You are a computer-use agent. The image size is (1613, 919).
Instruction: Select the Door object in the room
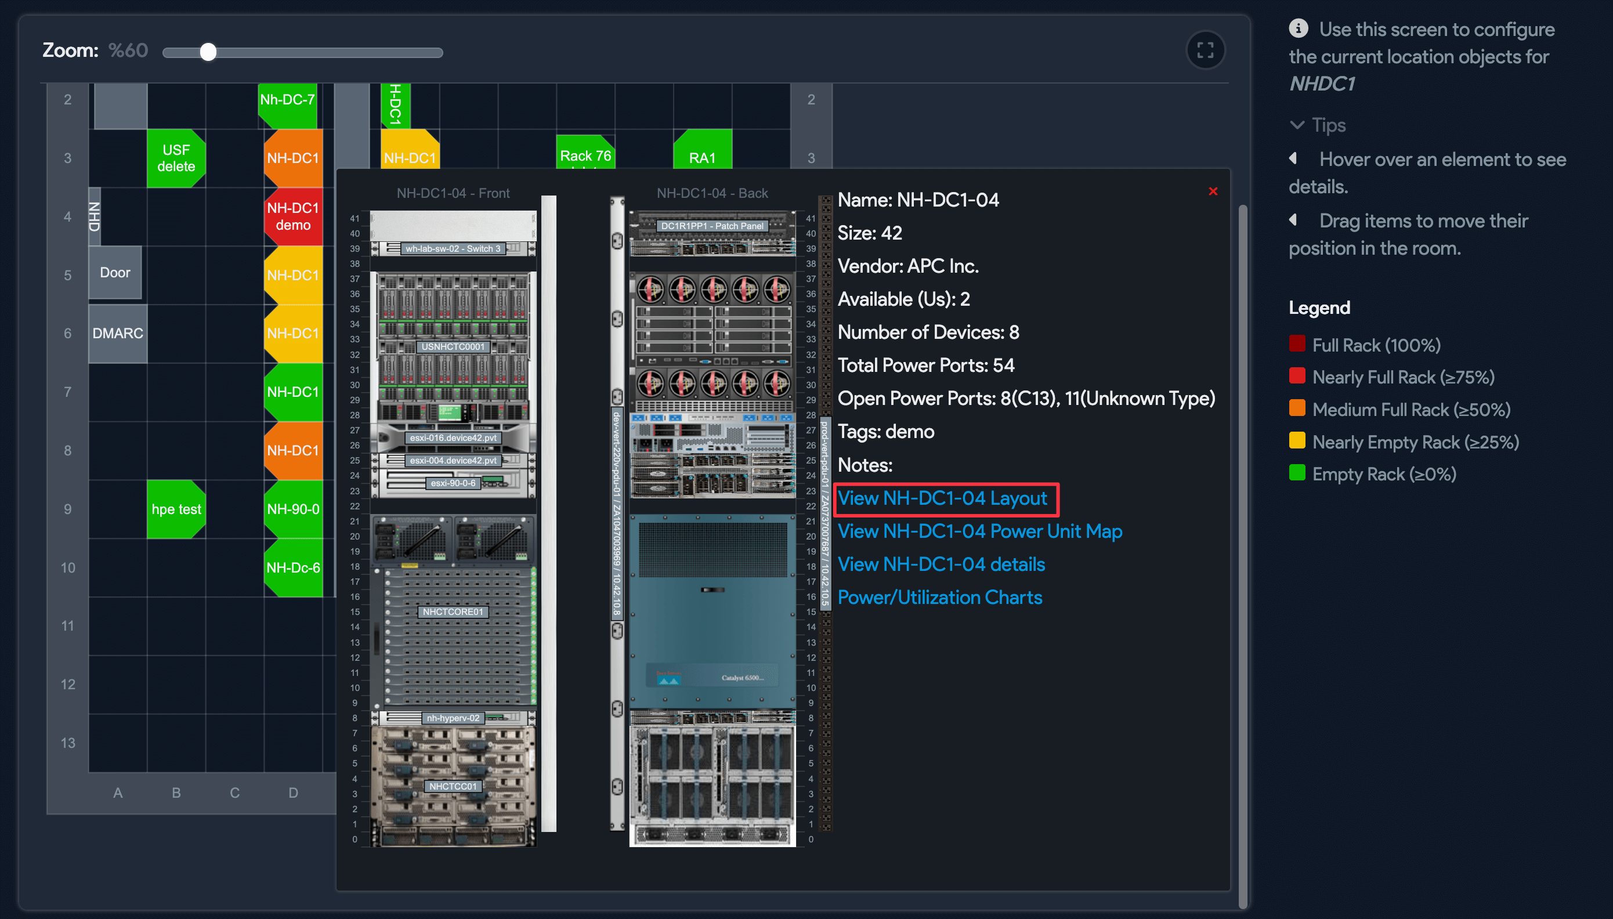point(115,273)
